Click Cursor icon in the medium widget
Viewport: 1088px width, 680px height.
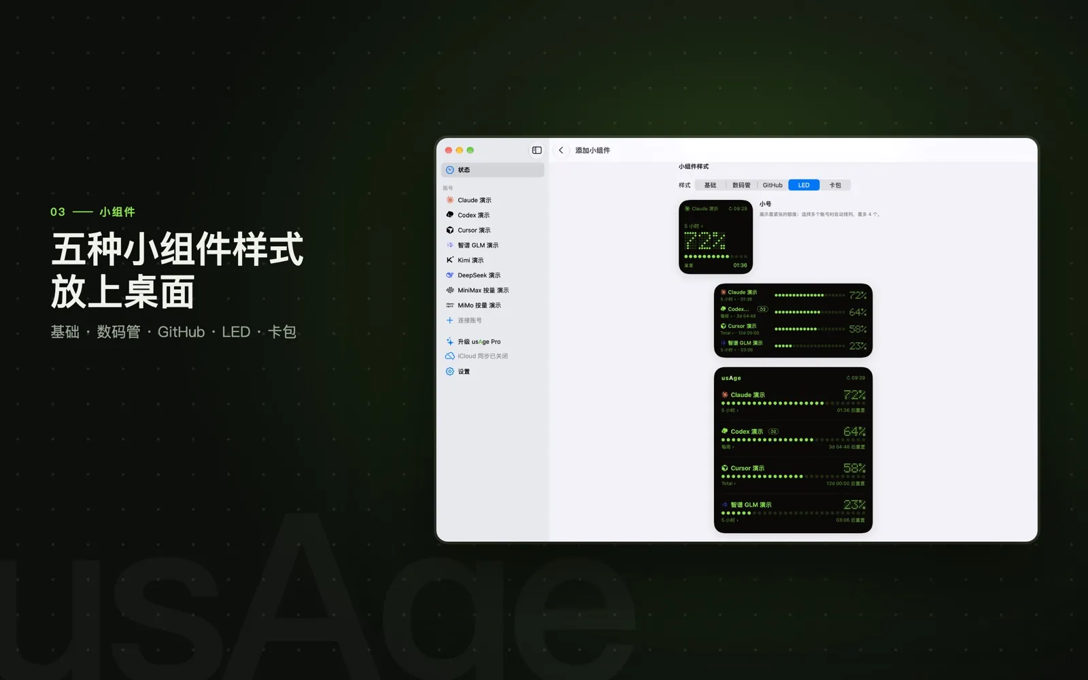(x=724, y=326)
